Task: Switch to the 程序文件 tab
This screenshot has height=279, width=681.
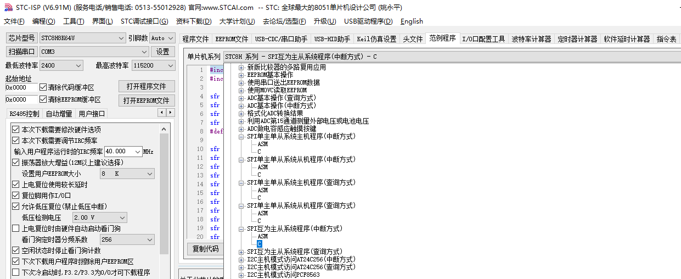Action: pyautogui.click(x=196, y=39)
